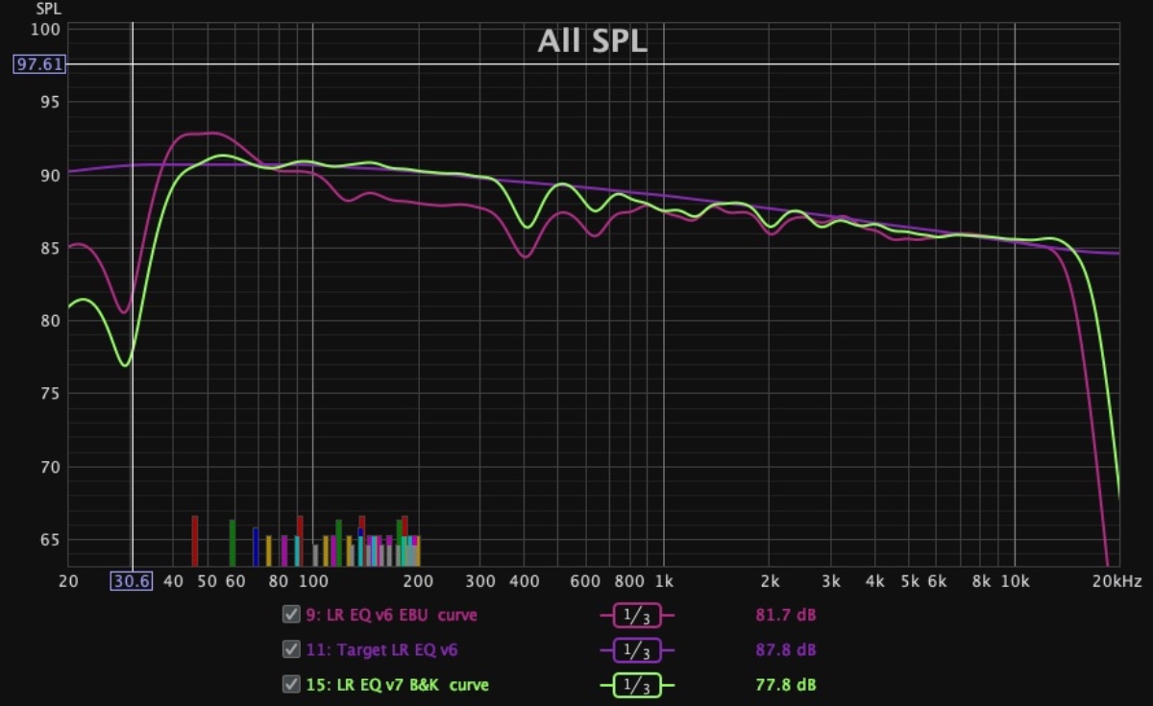Click the green 1/3 smoothing icon for LR EQ v7
The height and width of the screenshot is (706, 1153).
pyautogui.click(x=637, y=685)
